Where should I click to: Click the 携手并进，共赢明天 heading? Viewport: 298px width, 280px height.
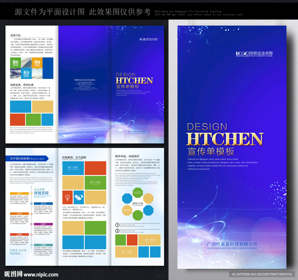tap(127, 156)
